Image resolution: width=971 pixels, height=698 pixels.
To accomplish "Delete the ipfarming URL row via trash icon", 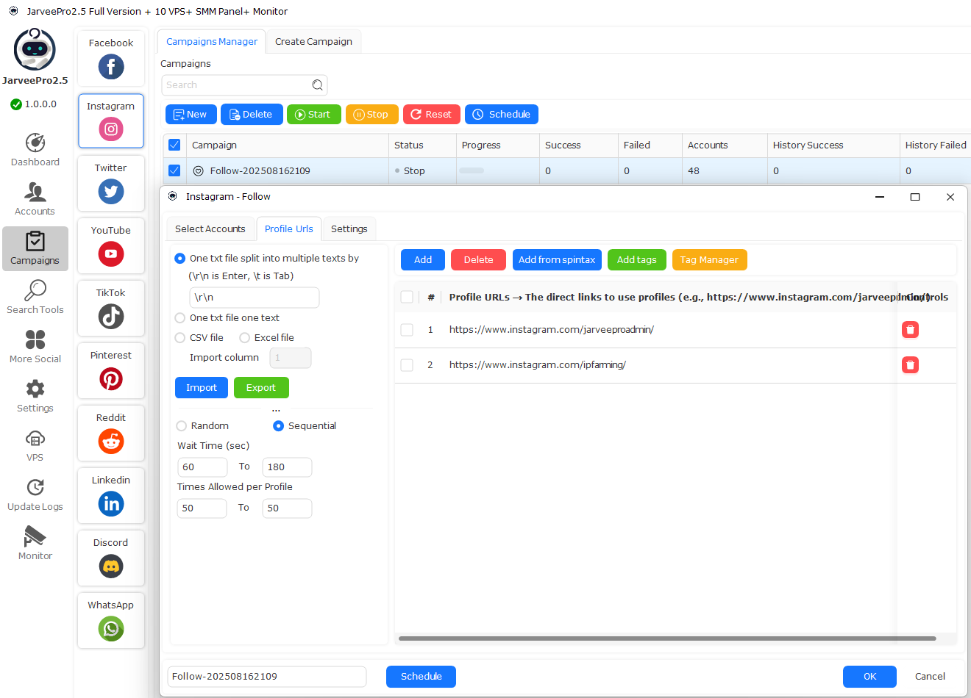I will (910, 365).
